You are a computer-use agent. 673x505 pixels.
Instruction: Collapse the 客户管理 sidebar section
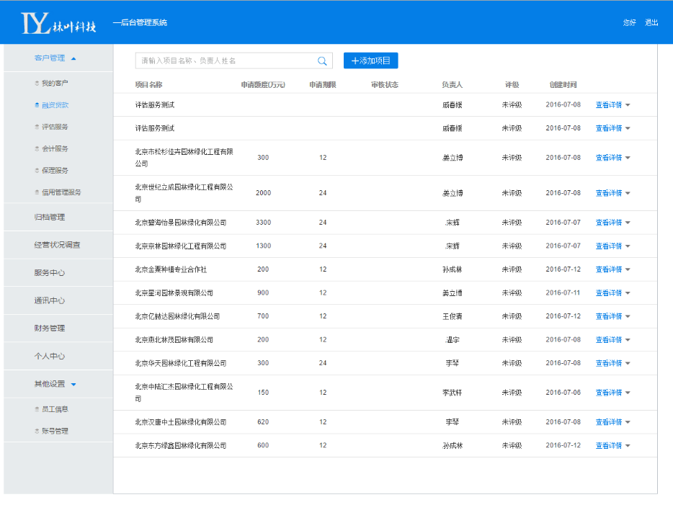(73, 58)
